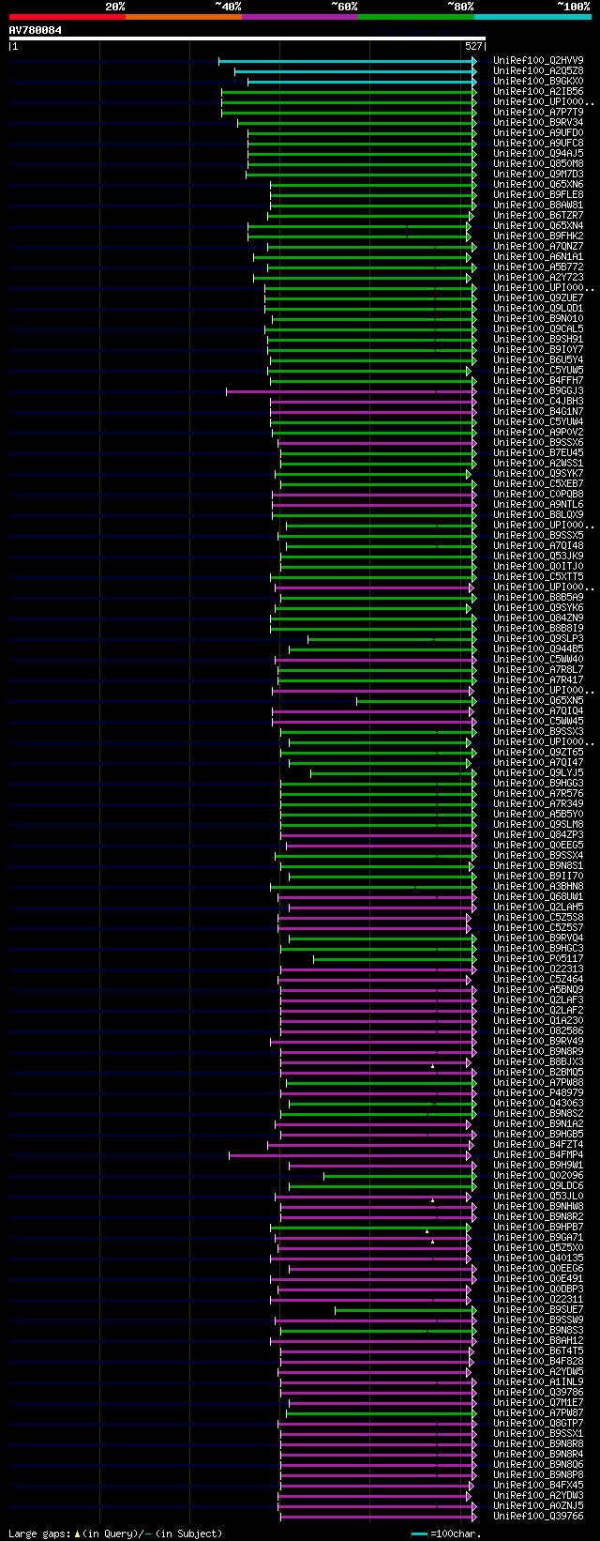Viewport: 600px width, 1541px height.
Task: Click the UniRef100_Q9SLP3 label
Action: click(x=538, y=639)
